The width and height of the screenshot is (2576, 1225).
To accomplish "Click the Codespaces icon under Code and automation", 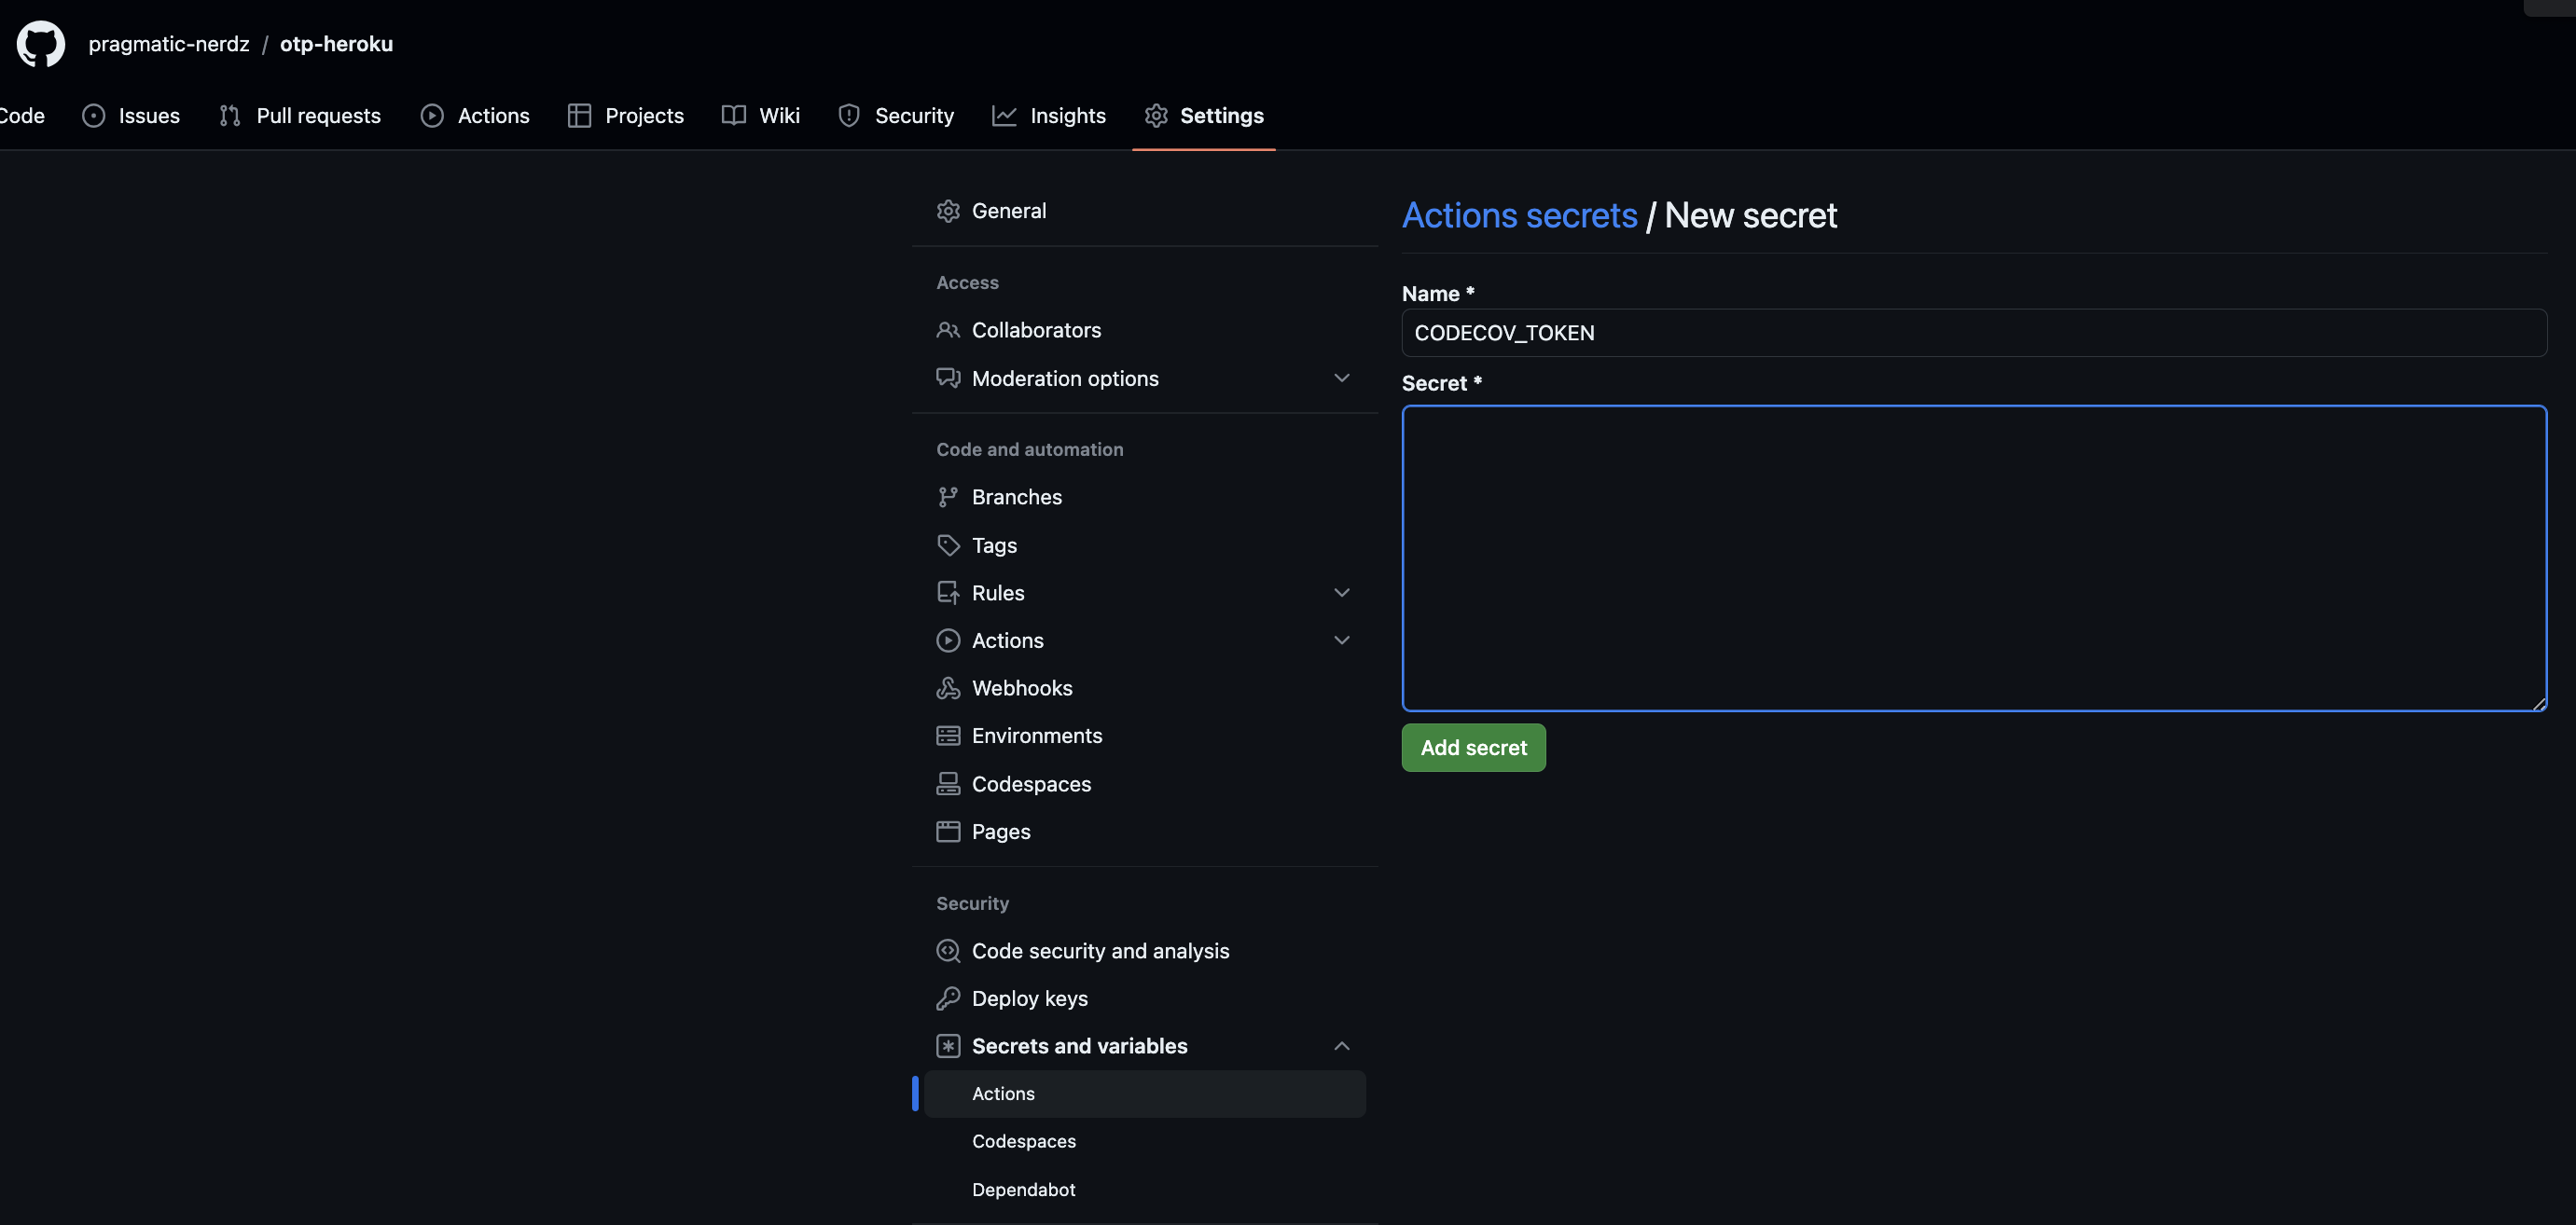I will [x=947, y=783].
